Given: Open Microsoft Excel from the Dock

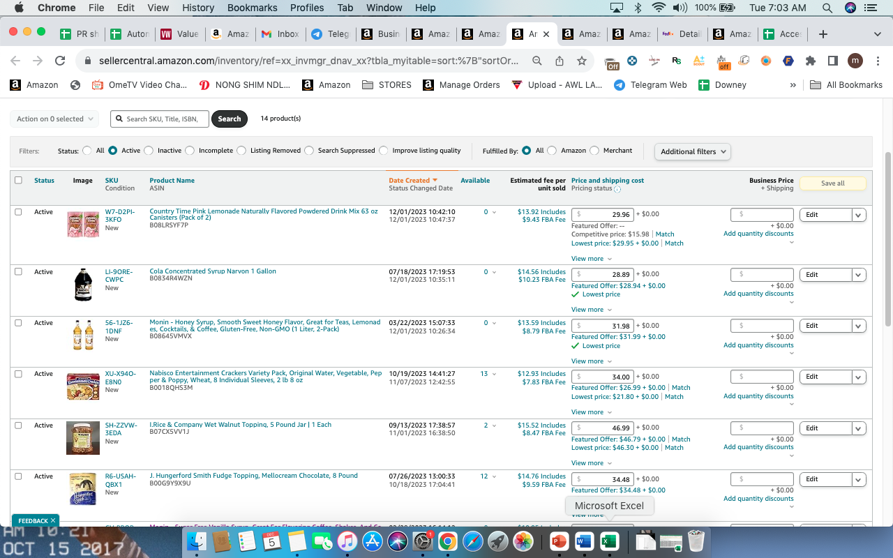Looking at the screenshot, I should point(610,541).
